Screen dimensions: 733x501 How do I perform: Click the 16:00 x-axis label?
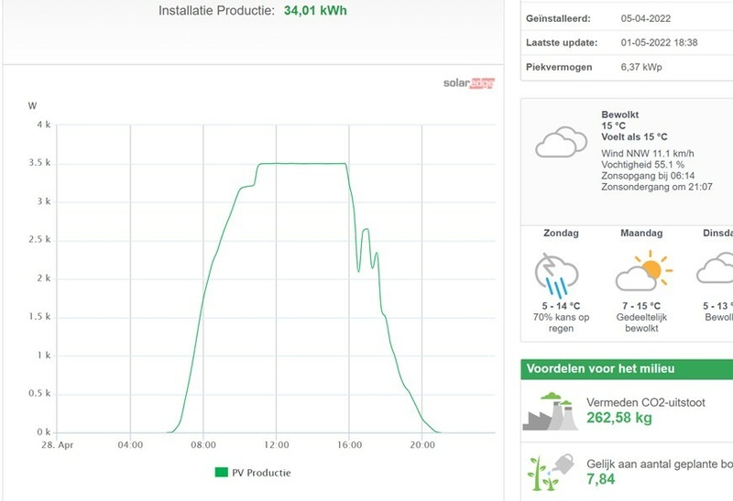350,445
